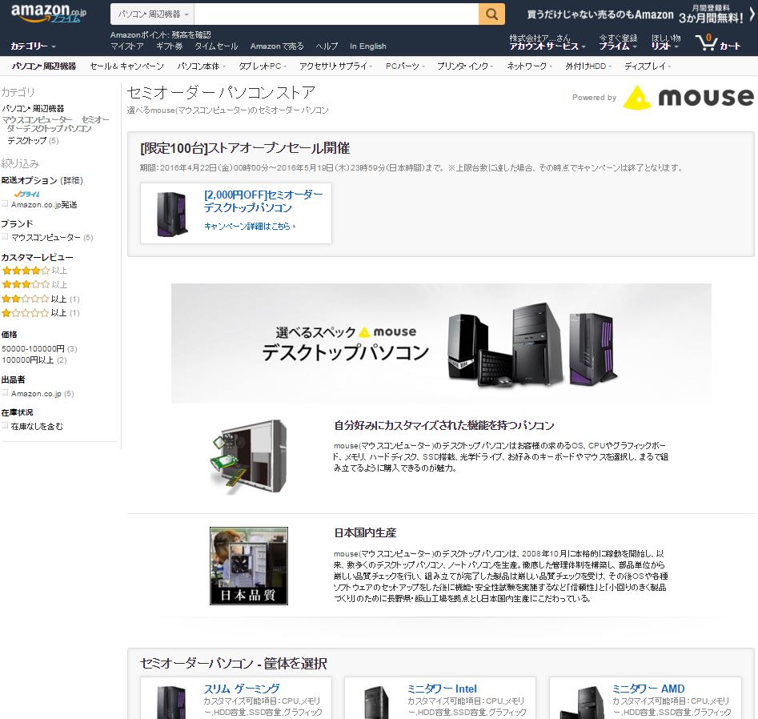Expand the タブレットPC submenu

[x=263, y=66]
